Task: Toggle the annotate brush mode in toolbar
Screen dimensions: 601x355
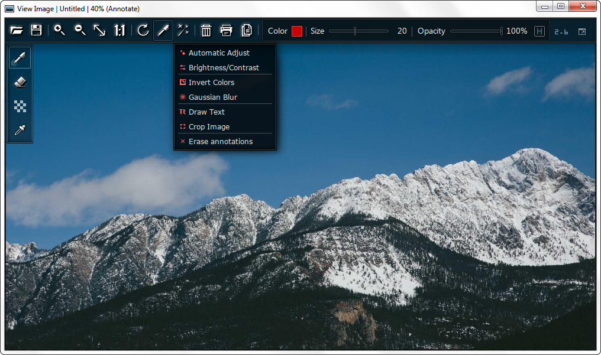Action: pyautogui.click(x=163, y=31)
